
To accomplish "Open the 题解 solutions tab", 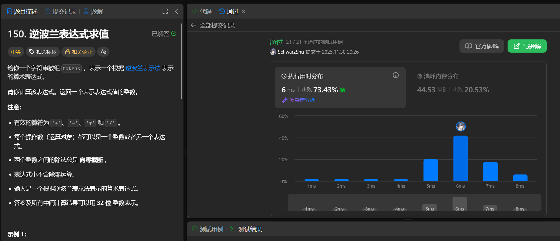I will point(93,12).
